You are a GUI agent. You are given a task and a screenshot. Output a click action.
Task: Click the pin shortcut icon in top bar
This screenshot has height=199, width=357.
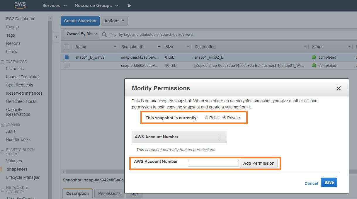tap(129, 6)
